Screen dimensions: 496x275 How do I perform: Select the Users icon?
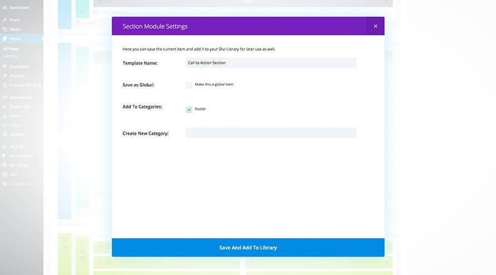click(5, 116)
